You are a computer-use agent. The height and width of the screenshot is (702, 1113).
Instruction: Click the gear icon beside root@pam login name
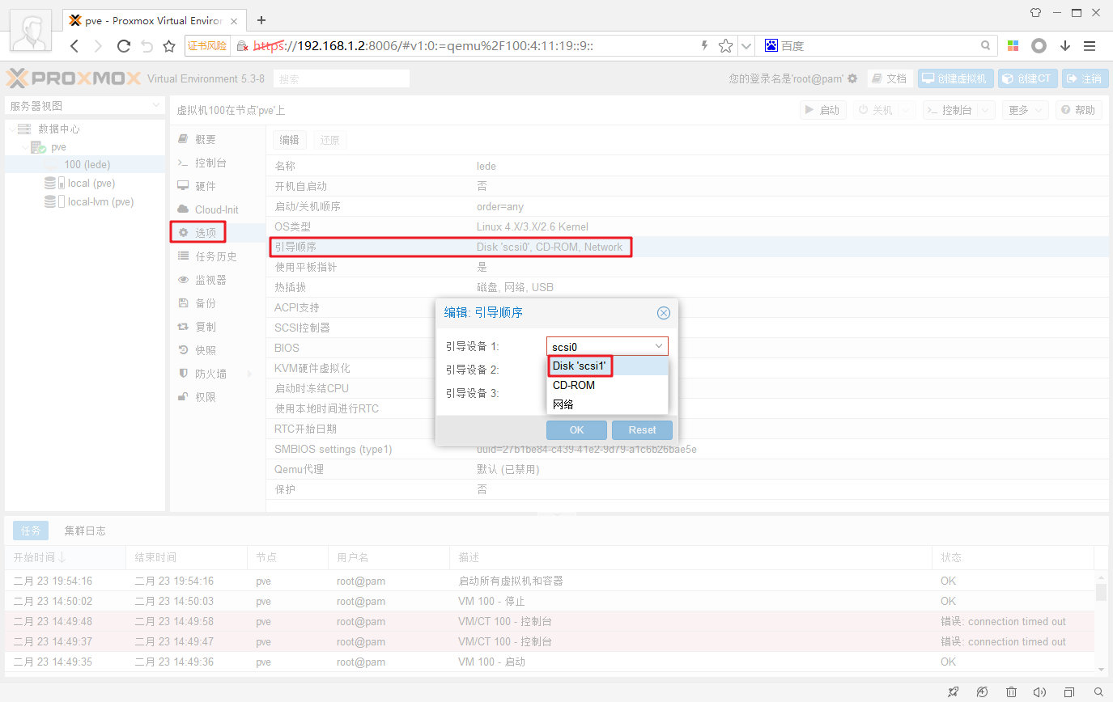(x=852, y=78)
